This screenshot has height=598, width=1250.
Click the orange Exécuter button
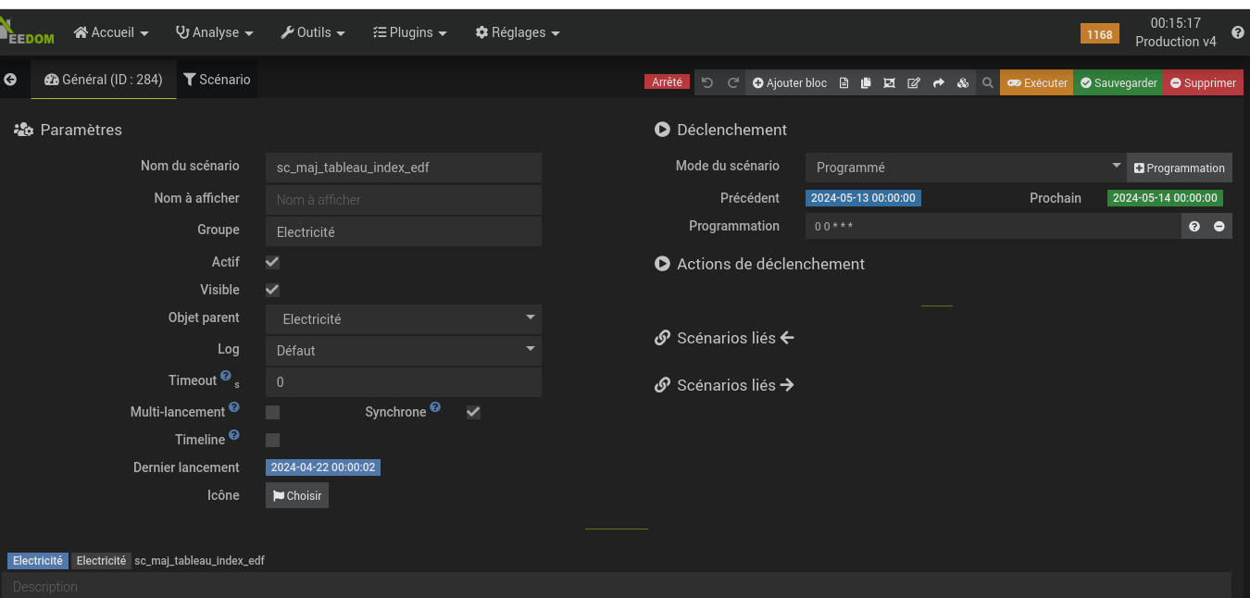pos(1036,83)
